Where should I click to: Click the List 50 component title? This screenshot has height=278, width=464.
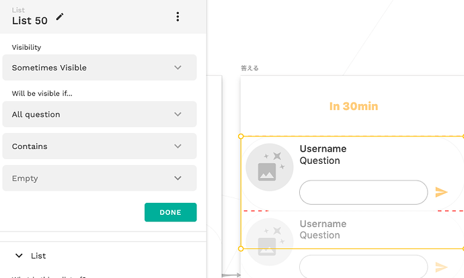click(30, 21)
